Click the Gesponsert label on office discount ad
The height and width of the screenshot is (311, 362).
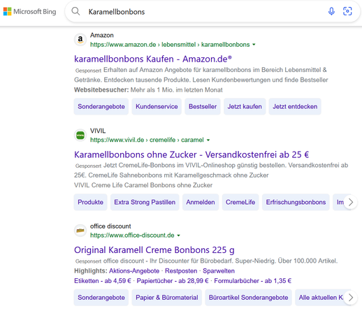coord(88,261)
